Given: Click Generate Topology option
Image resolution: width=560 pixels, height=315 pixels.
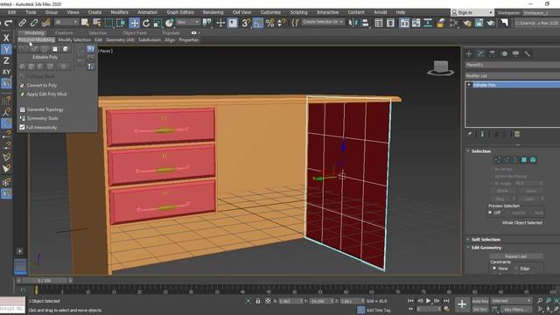Looking at the screenshot, I should [45, 109].
